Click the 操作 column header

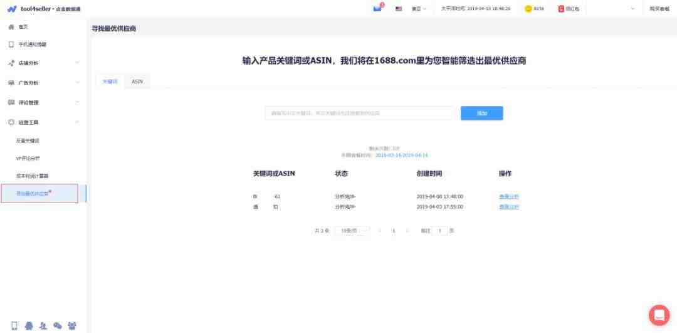pos(505,174)
